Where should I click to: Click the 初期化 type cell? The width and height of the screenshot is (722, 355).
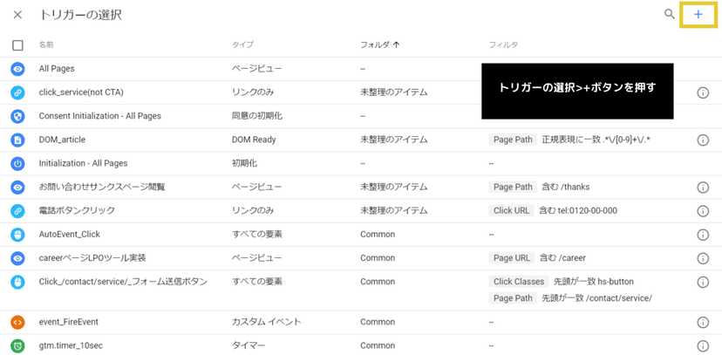pos(244,163)
